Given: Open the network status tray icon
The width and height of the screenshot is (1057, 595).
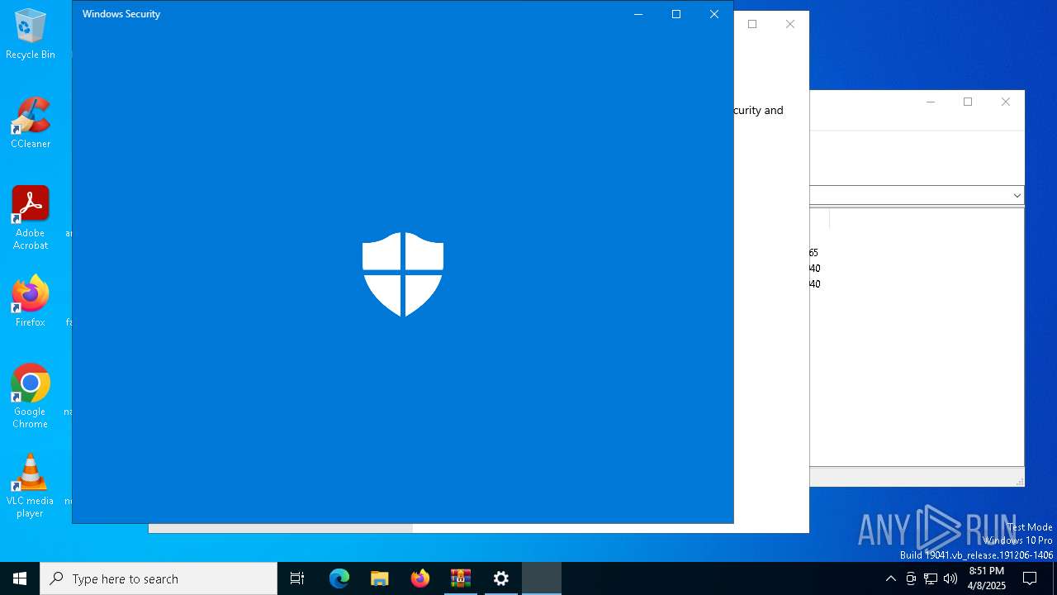Looking at the screenshot, I should click(931, 578).
